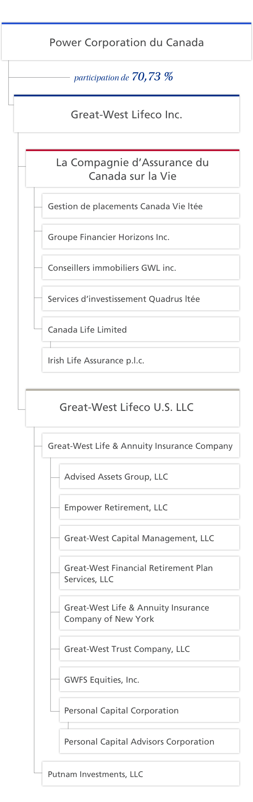Click Groupe Financier Horizons Inc.

pos(141,237)
